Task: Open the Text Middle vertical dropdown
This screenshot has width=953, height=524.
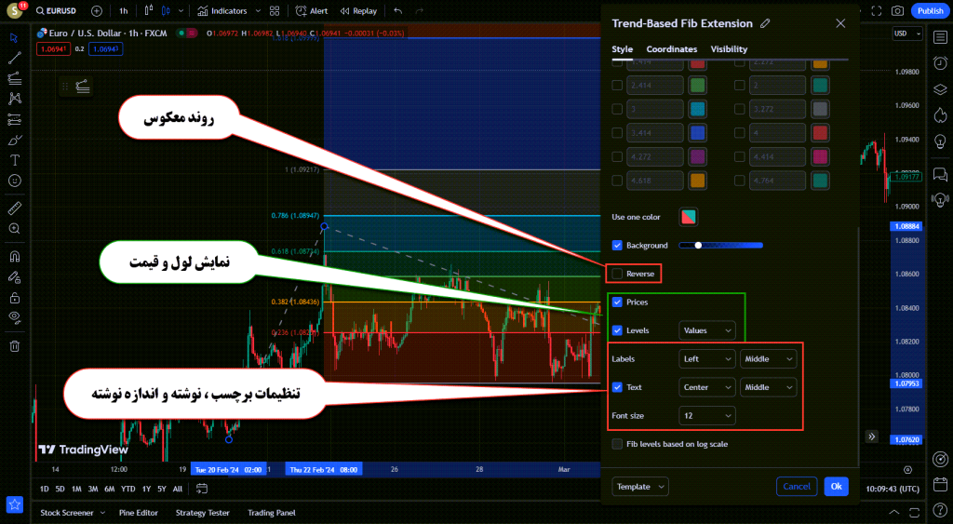Action: coord(768,387)
